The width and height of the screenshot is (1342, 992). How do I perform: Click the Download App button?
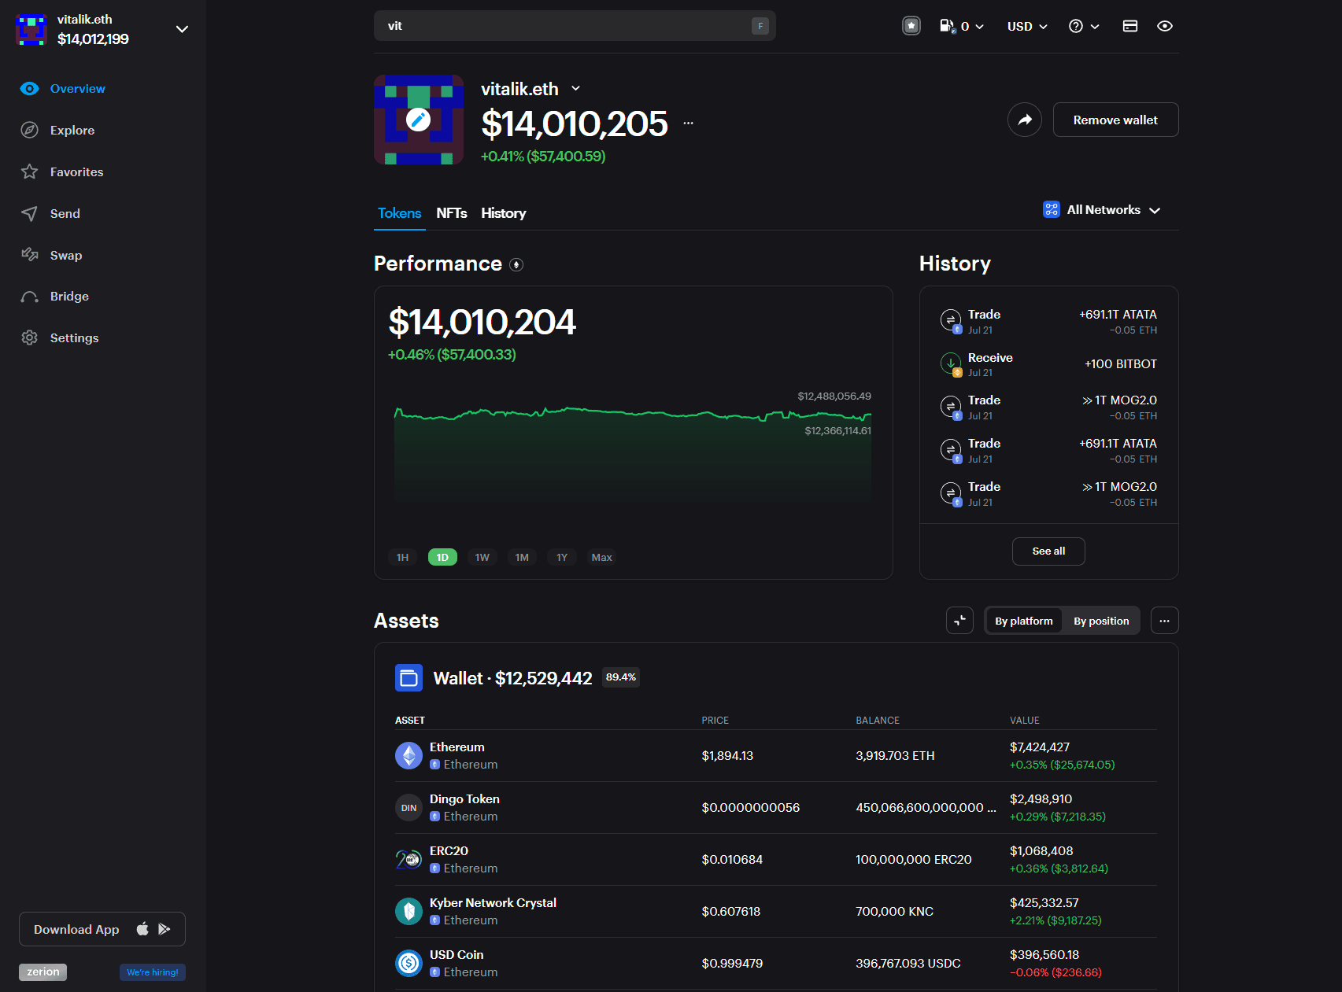[x=102, y=929]
